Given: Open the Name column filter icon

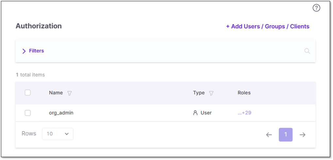Looking at the screenshot, I should point(69,93).
